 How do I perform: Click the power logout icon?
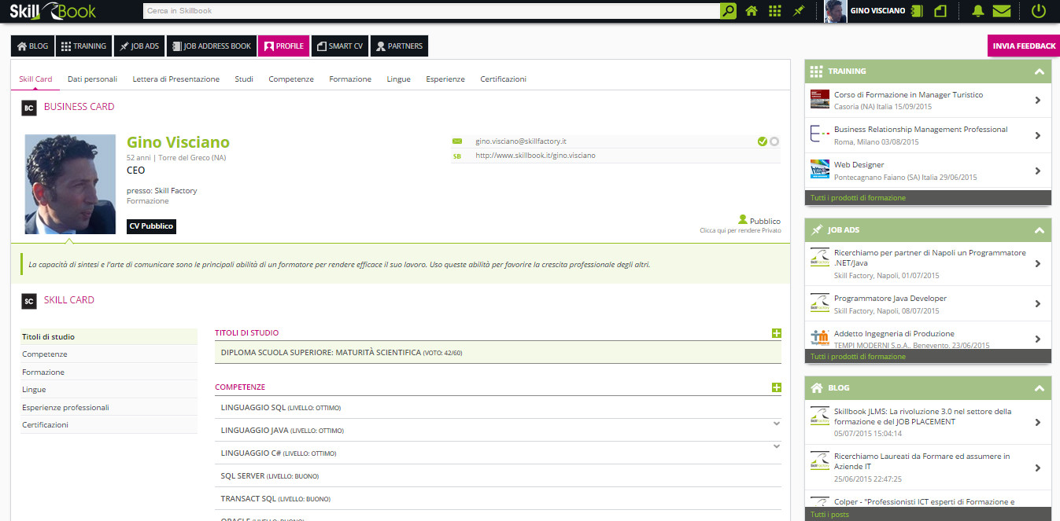coord(1038,11)
